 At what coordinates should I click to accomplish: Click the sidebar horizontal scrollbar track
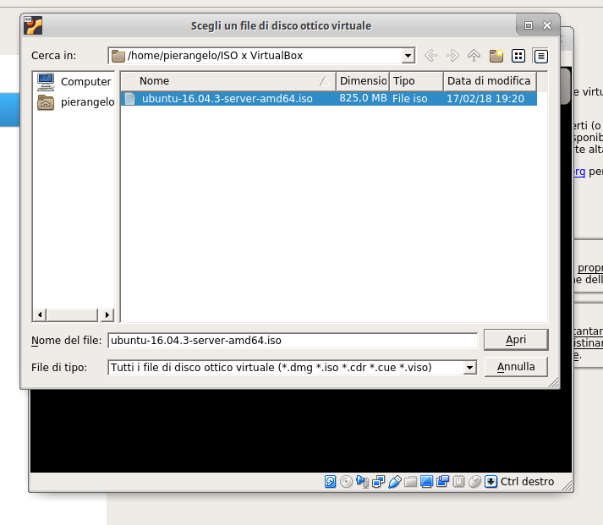pos(72,315)
